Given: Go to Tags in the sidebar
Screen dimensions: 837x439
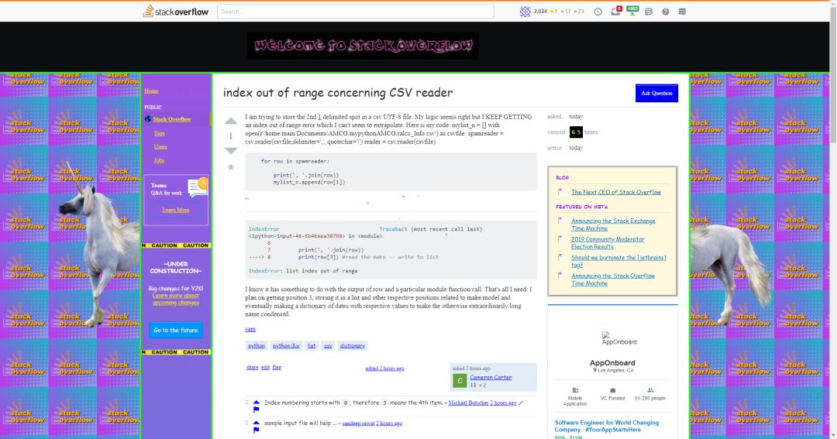Looking at the screenshot, I should click(x=159, y=133).
